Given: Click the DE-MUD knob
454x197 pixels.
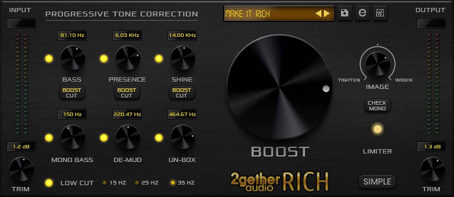Looking at the screenshot, I should tap(127, 137).
